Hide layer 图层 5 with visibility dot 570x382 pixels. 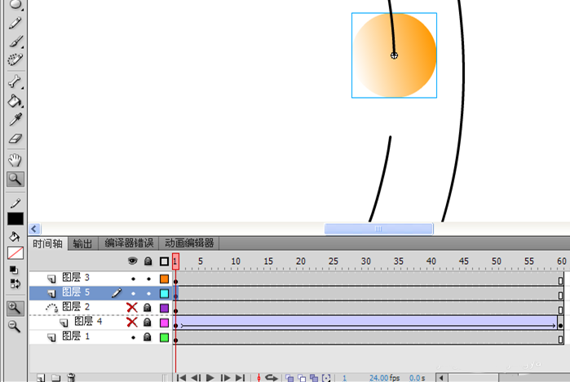click(x=133, y=293)
